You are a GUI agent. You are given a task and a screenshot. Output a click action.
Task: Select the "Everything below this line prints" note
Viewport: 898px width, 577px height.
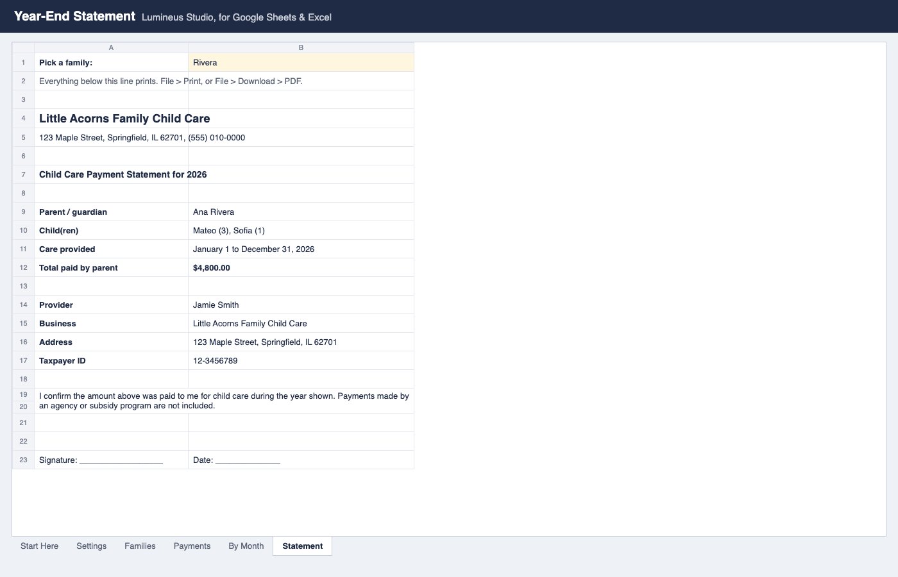(171, 81)
